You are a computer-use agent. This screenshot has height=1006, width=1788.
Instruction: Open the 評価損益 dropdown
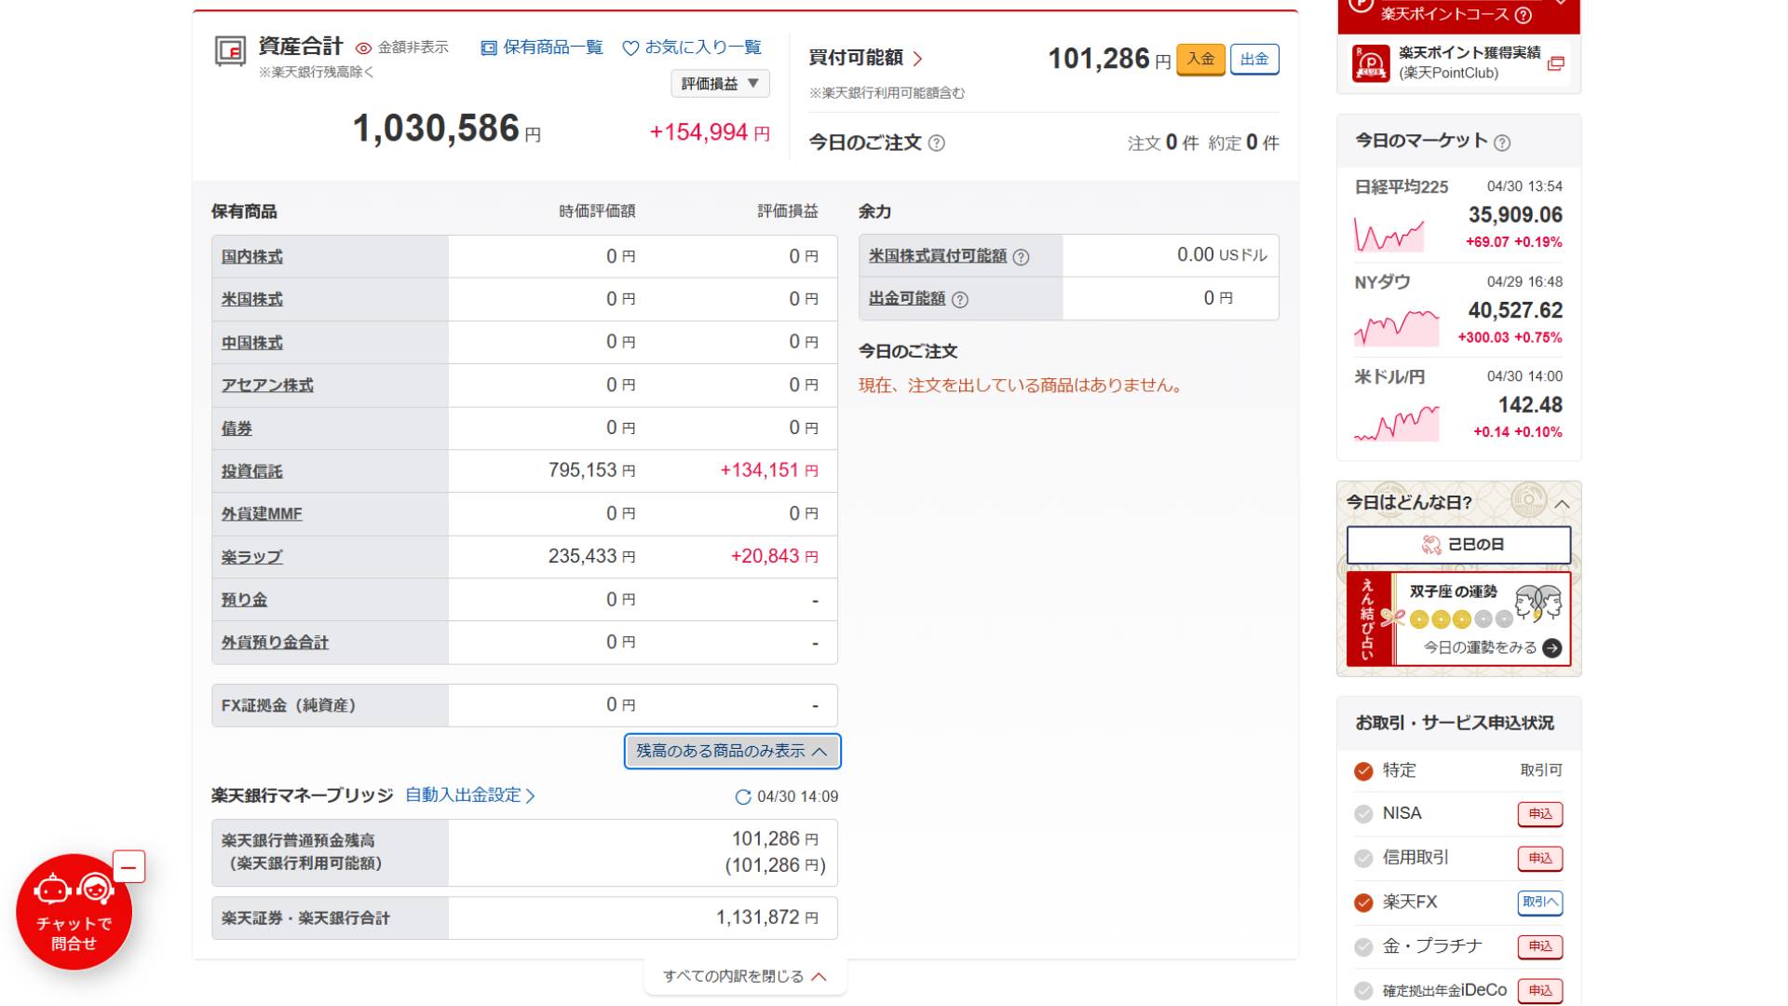[x=720, y=84]
